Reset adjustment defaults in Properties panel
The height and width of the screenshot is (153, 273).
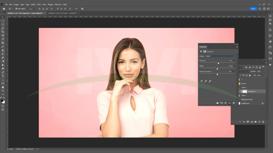226,103
